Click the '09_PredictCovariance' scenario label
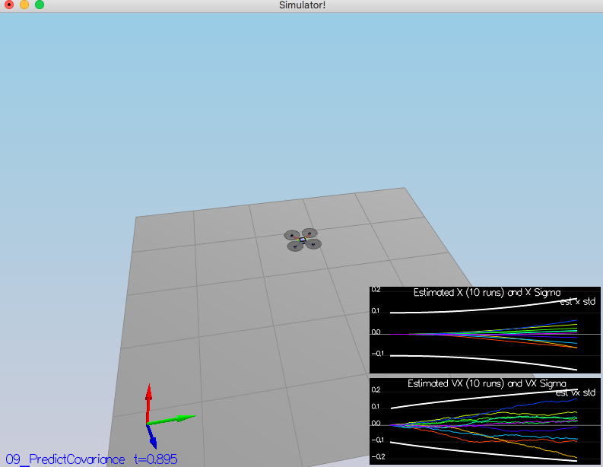This screenshot has width=603, height=467. click(65, 459)
